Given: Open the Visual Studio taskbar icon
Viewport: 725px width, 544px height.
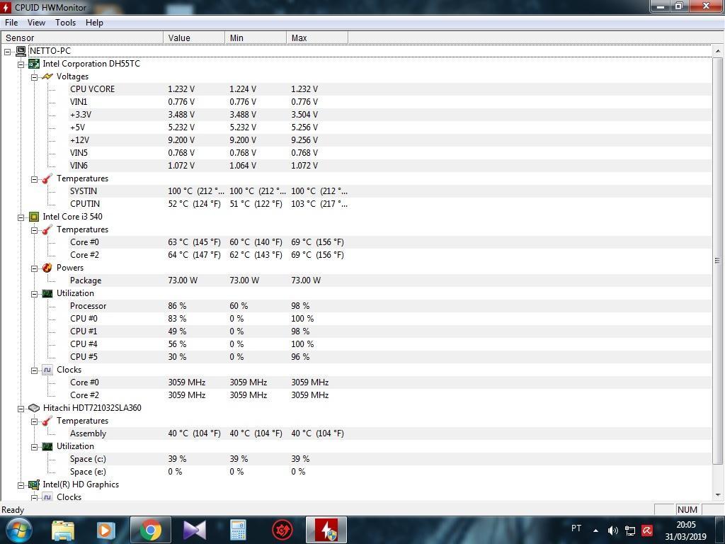Looking at the screenshot, I should click(195, 531).
